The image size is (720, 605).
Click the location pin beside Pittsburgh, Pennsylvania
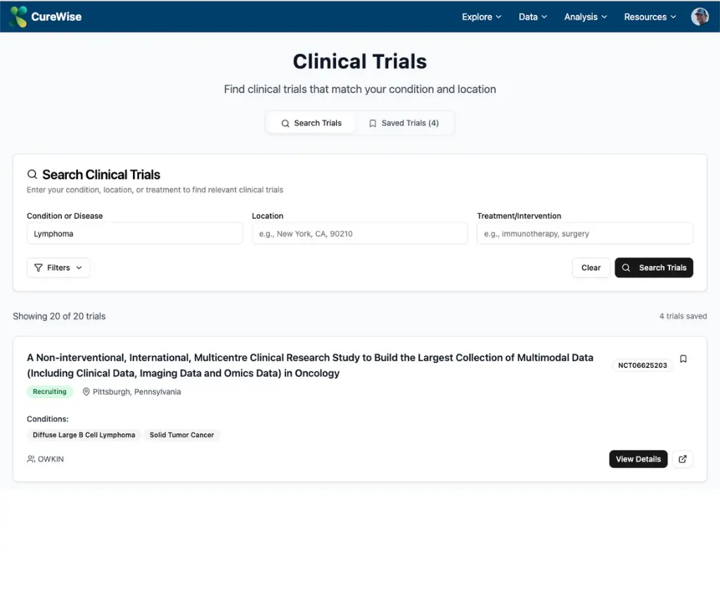[x=86, y=391]
